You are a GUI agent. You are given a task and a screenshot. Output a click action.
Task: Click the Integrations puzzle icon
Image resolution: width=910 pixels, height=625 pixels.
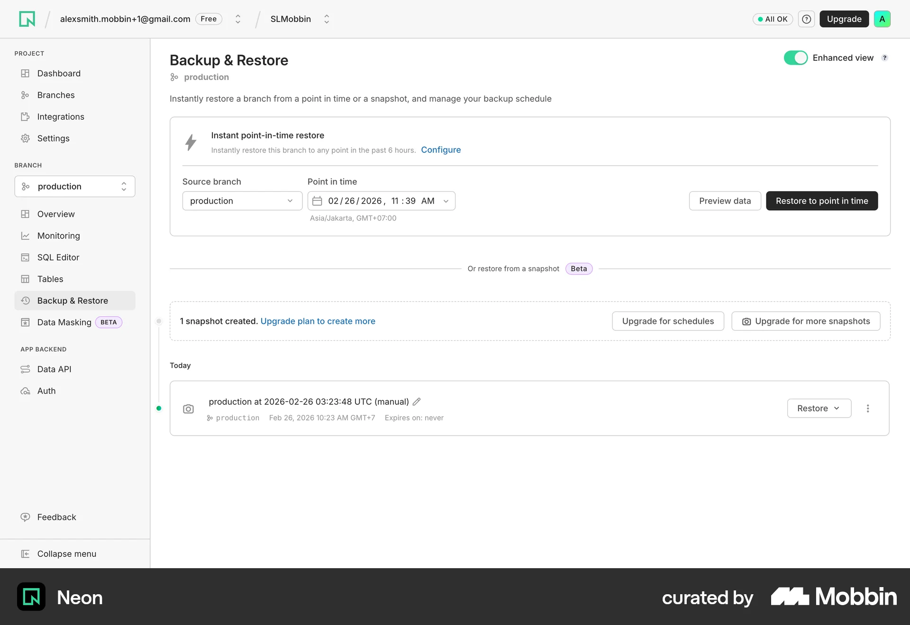coord(25,116)
